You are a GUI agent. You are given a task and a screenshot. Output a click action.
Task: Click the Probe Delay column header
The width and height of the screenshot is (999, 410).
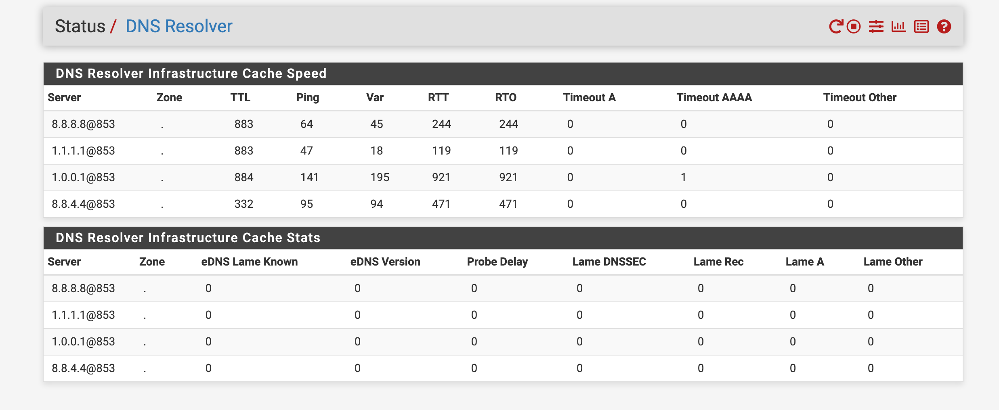(497, 261)
